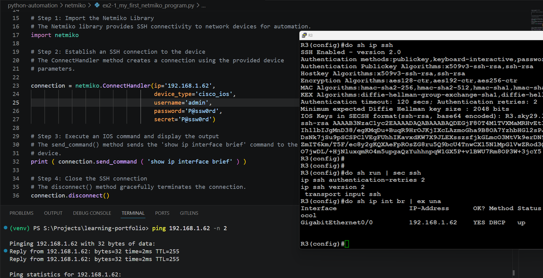Click the 'IP-Address' column header in R3
The width and height of the screenshot is (543, 278).
(429, 208)
